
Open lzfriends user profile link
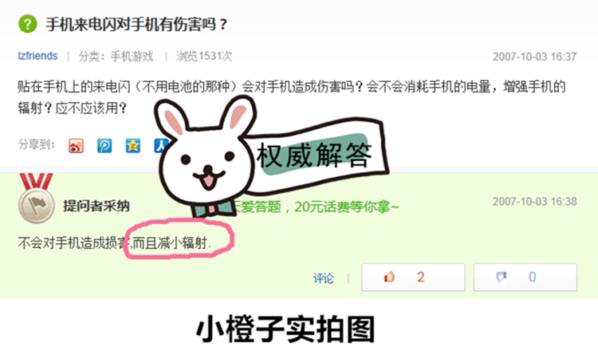(37, 56)
